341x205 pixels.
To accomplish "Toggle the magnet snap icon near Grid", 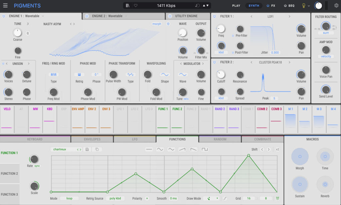I will pos(277,198).
